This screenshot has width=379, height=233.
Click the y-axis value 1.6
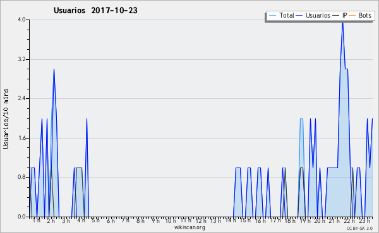point(21,138)
